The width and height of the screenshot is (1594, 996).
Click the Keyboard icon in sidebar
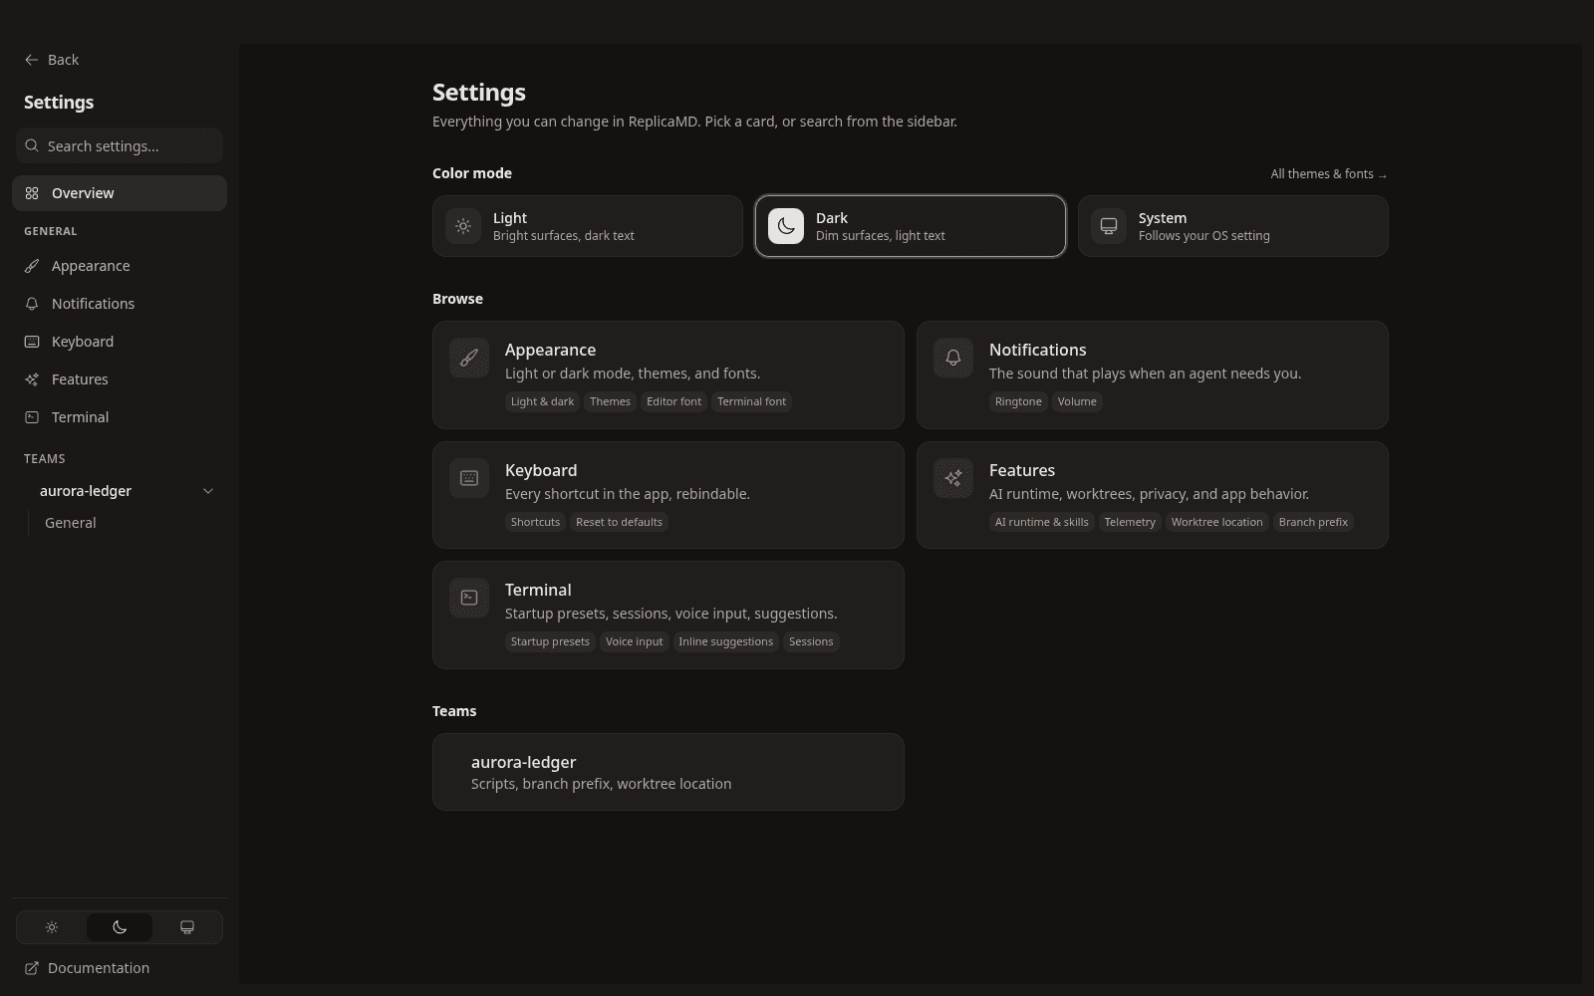click(x=32, y=342)
